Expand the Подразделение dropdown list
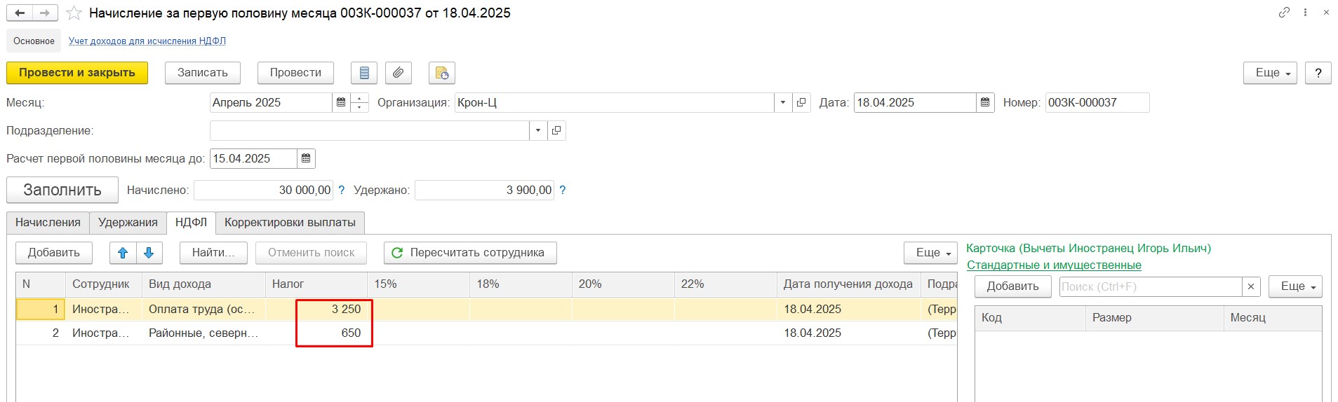The width and height of the screenshot is (1338, 402). click(x=538, y=130)
